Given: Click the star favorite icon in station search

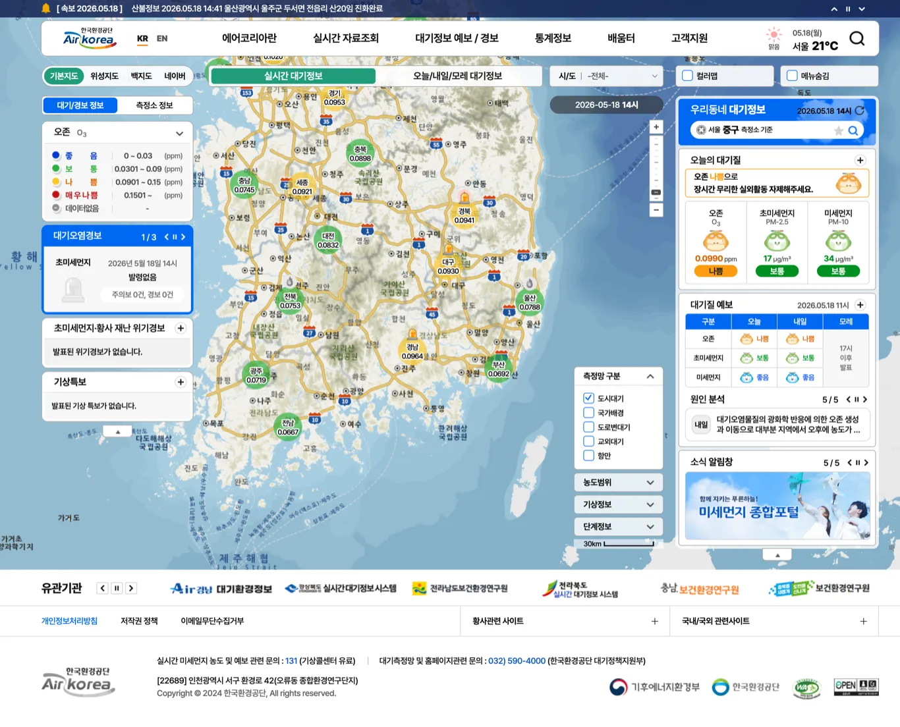Looking at the screenshot, I should 839,130.
